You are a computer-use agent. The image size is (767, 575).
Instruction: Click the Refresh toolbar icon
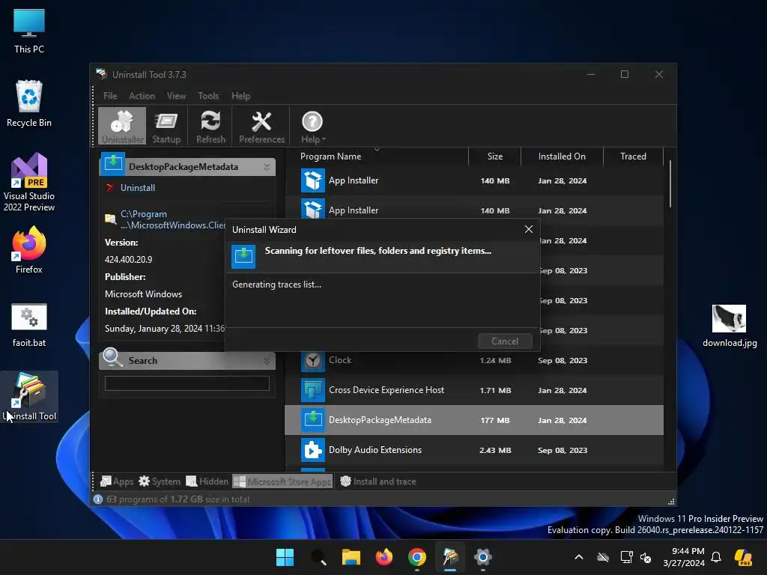210,127
